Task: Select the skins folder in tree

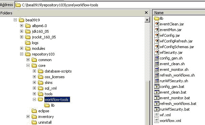Action: [x=45, y=83]
